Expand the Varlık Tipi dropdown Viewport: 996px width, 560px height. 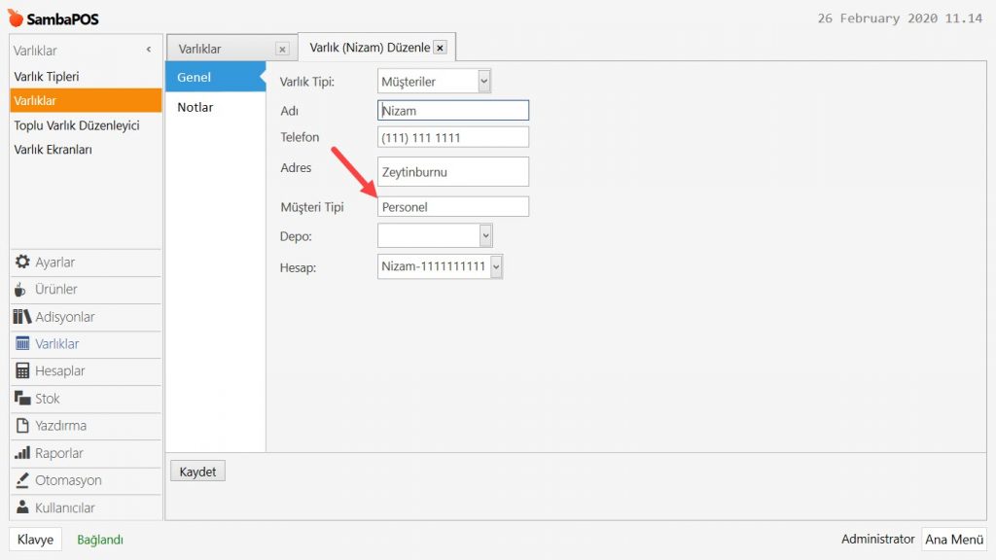click(x=484, y=82)
